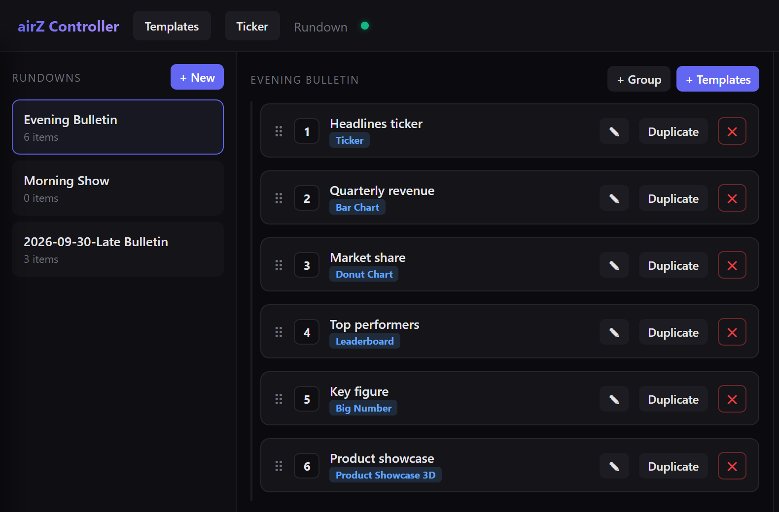This screenshot has height=512, width=779.
Task: Duplicate the Quarterly revenue item
Action: (x=673, y=198)
